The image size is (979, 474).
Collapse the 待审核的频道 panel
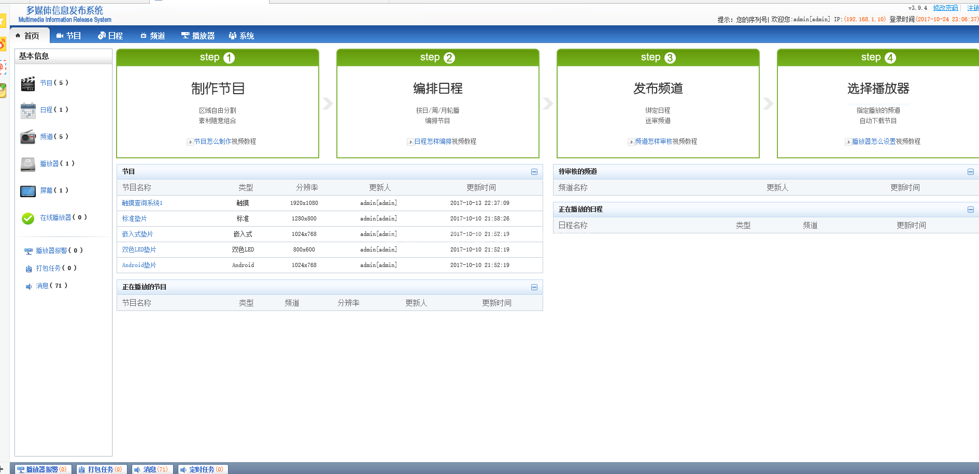[x=971, y=172]
